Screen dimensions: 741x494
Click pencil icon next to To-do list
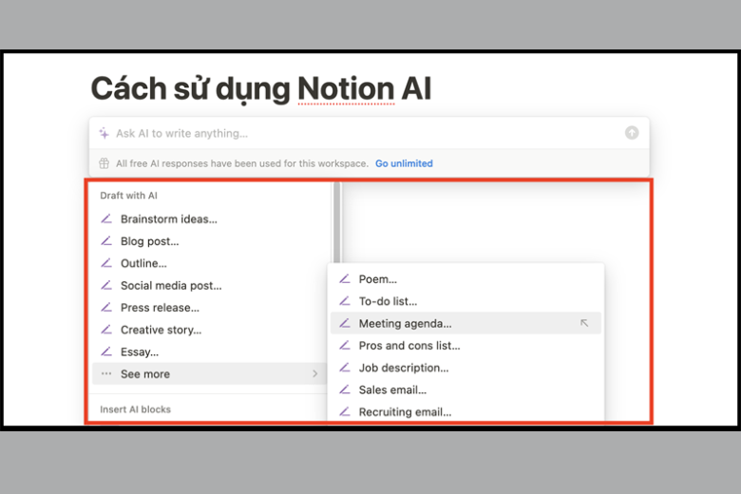[x=345, y=301]
